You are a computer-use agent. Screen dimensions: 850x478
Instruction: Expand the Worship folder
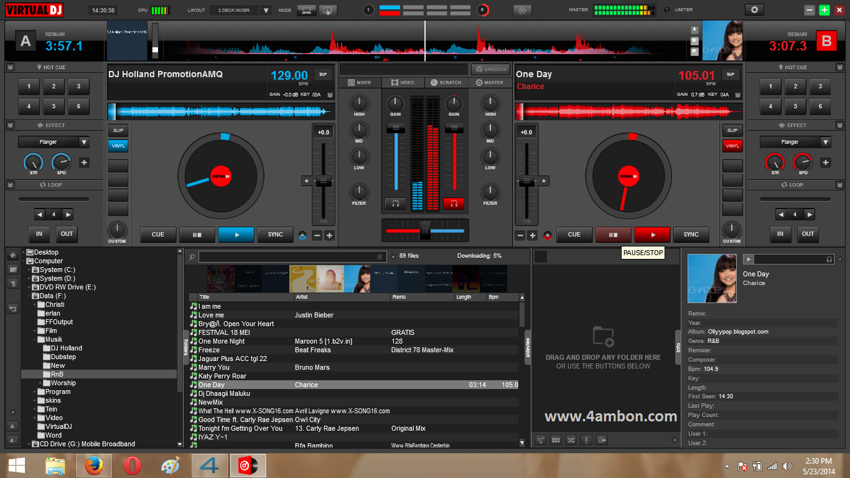(40, 383)
